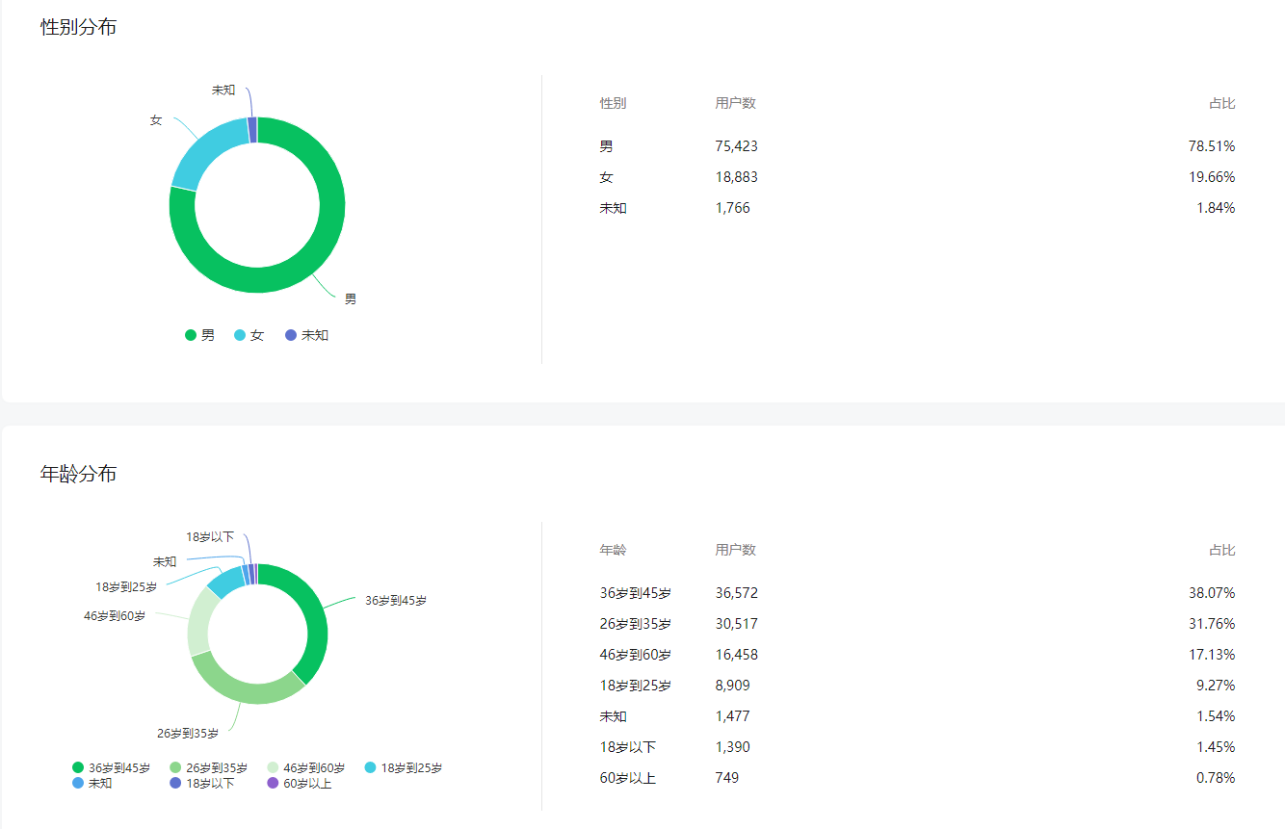Select the cyan 18岁到25岁 slice of age donut
Viewport: 1285px width, 829px height.
tap(226, 581)
